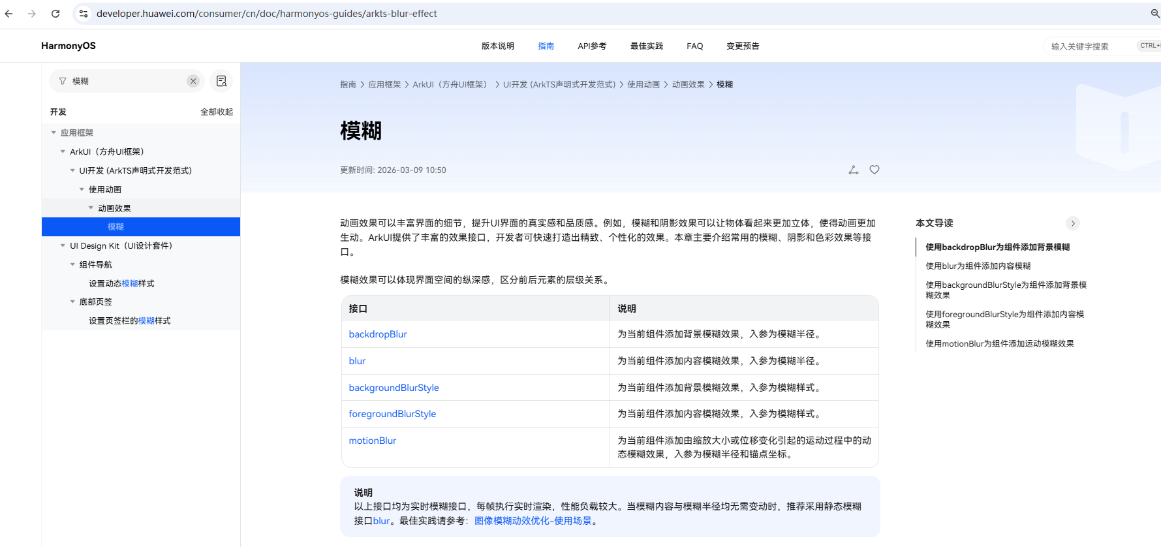Image resolution: width=1161 pixels, height=547 pixels.
Task: Open site information icon in address bar
Action: pos(83,14)
